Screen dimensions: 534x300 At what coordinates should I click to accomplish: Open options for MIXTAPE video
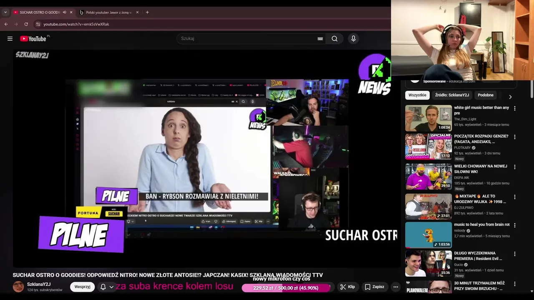[x=514, y=197]
